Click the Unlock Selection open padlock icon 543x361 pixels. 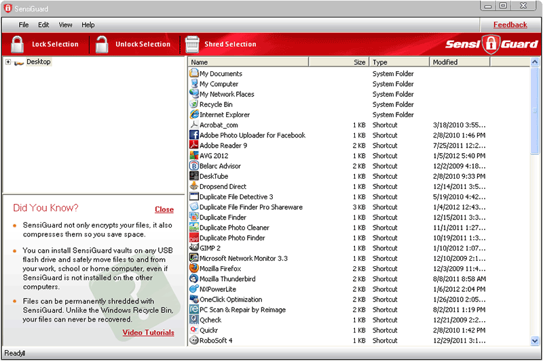102,45
